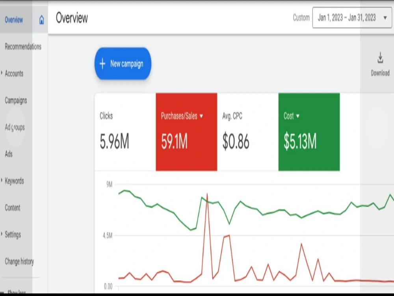Open Campaigns in sidebar
Screen dimensions: 394x296
coord(16,100)
